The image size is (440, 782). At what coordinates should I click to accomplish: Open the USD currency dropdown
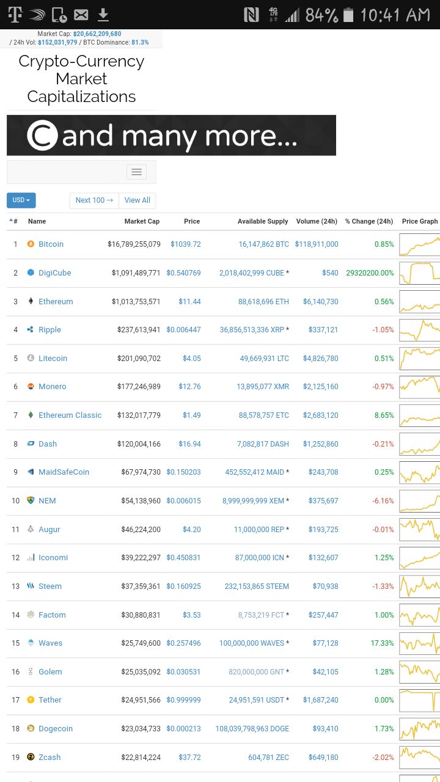click(21, 200)
